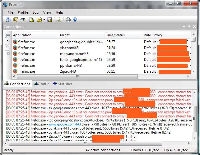The height and width of the screenshot is (155, 200).
Task: Click the list view icon beside connections
Action: 7,35
